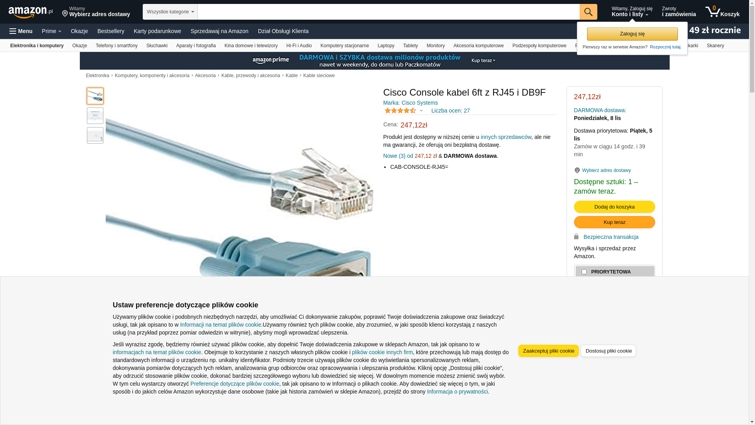Click the star rating icons
The width and height of the screenshot is (755, 425).
click(400, 111)
